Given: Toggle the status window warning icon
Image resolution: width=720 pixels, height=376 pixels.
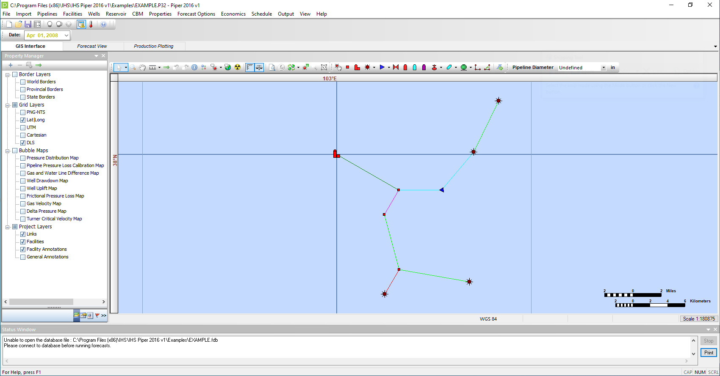Looking at the screenshot, I should [81, 25].
